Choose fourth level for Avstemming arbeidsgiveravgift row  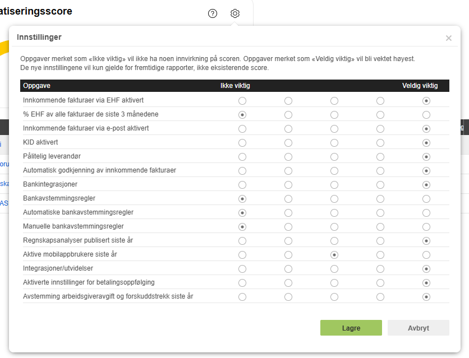(380, 297)
